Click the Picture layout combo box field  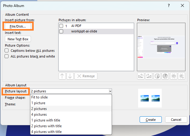[x=71, y=91]
